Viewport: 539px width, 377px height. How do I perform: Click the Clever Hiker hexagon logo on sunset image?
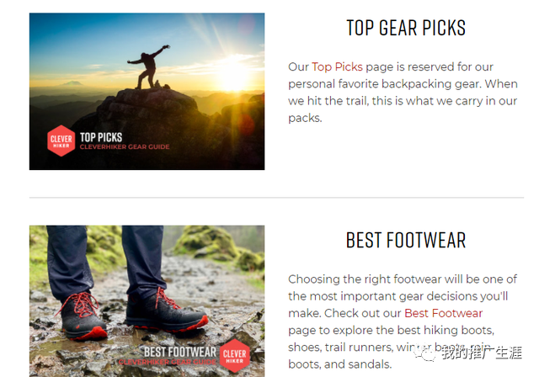(x=61, y=141)
